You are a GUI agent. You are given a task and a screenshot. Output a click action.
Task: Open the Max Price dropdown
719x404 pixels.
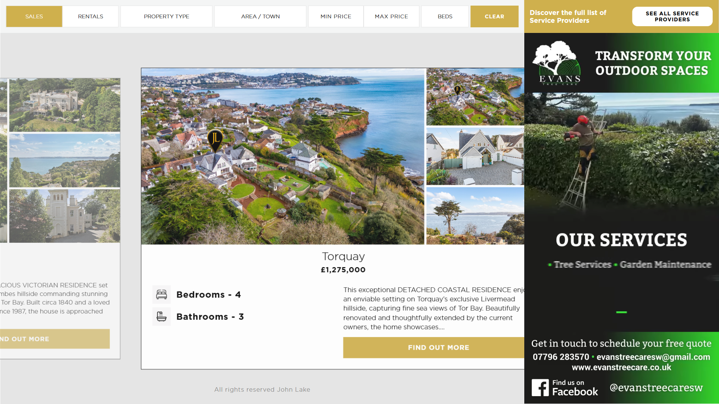[x=391, y=16]
